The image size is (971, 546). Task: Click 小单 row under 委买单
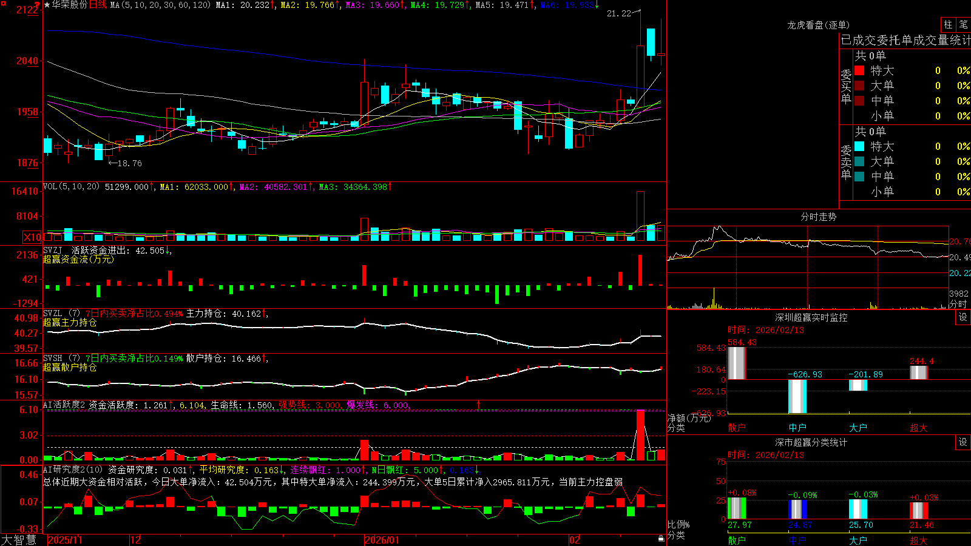click(912, 116)
